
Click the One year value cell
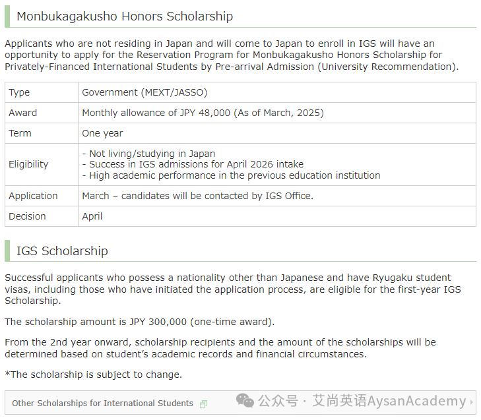(x=277, y=133)
